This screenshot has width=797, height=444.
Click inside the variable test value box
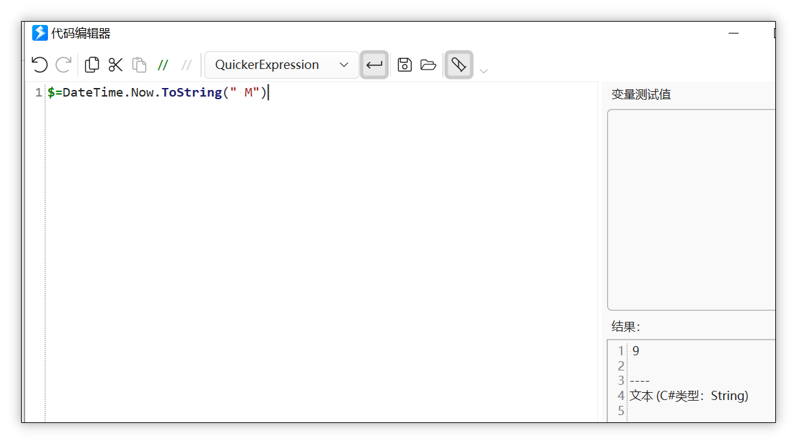tap(690, 209)
